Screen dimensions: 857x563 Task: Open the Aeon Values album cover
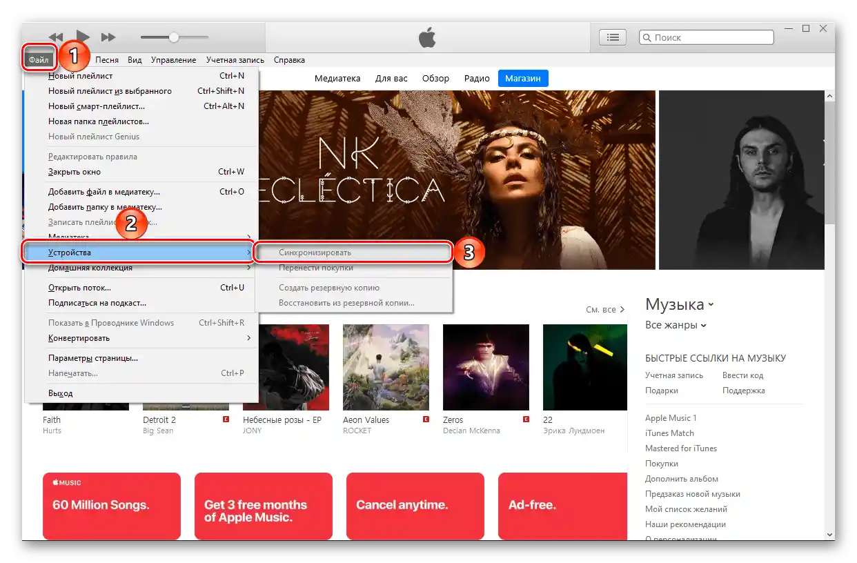point(386,368)
